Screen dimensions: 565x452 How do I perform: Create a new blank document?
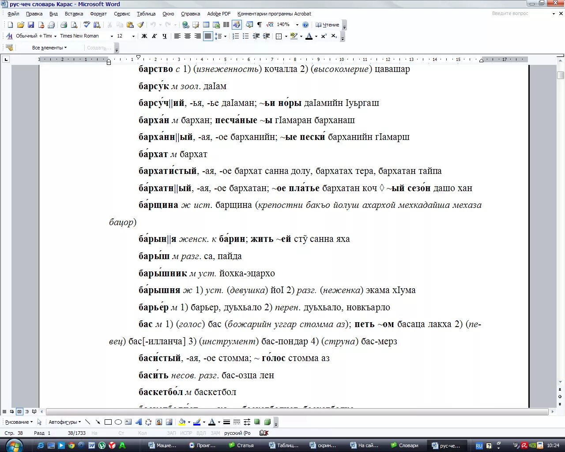[10, 25]
